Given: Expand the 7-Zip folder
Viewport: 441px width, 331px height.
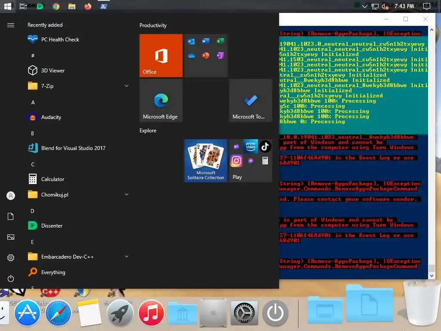Looking at the screenshot, I should pos(127,86).
